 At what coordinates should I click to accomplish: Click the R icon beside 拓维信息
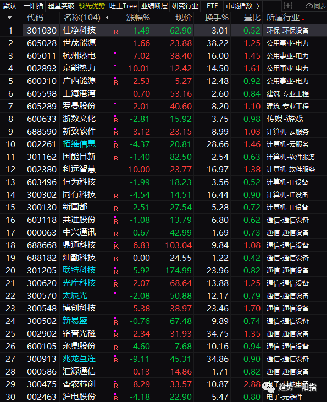point(116,146)
